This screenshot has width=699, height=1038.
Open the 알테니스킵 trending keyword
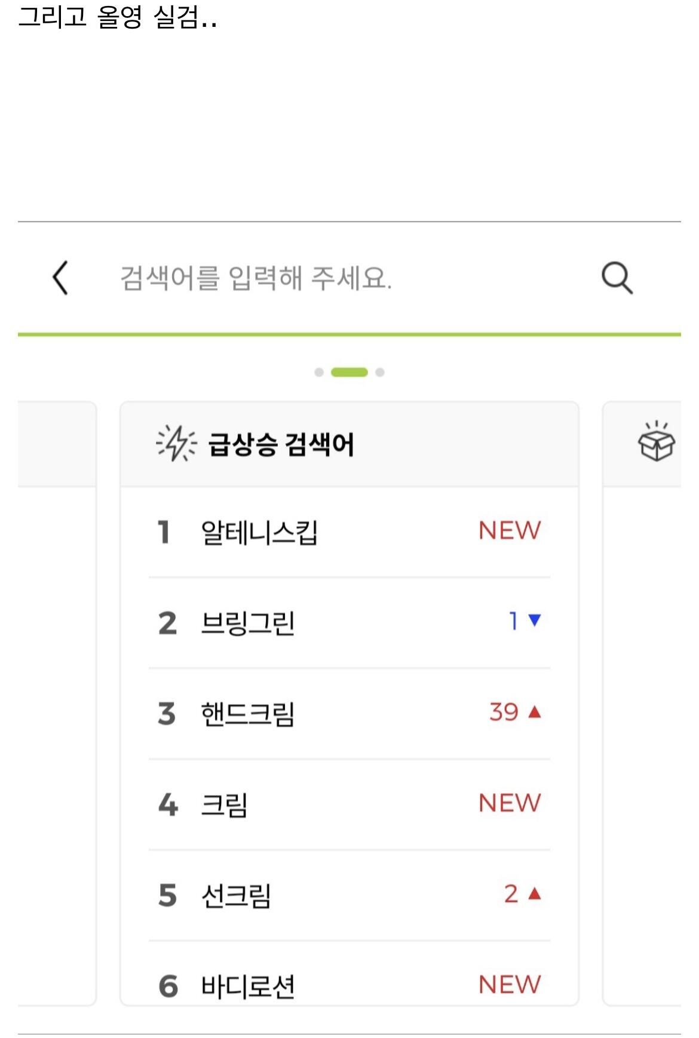(x=259, y=532)
